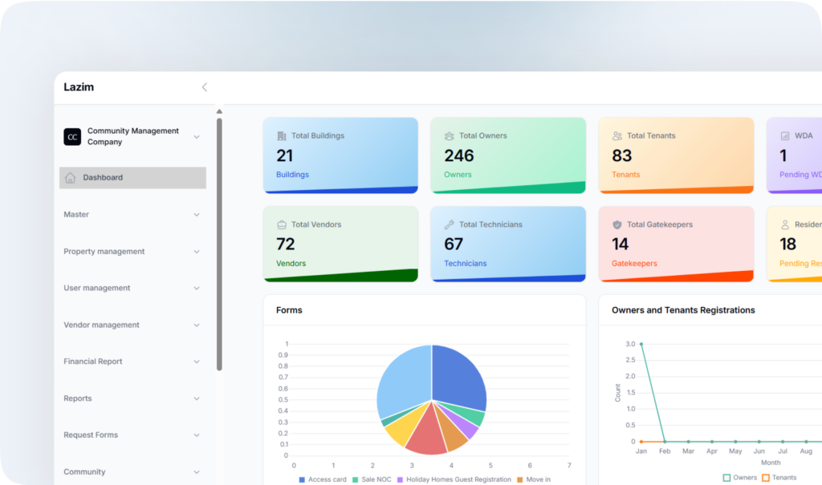Open the Community Management Company dropdown

197,137
